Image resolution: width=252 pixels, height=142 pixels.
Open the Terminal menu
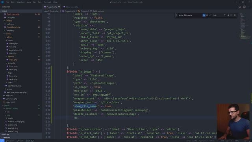[x=47, y=2]
